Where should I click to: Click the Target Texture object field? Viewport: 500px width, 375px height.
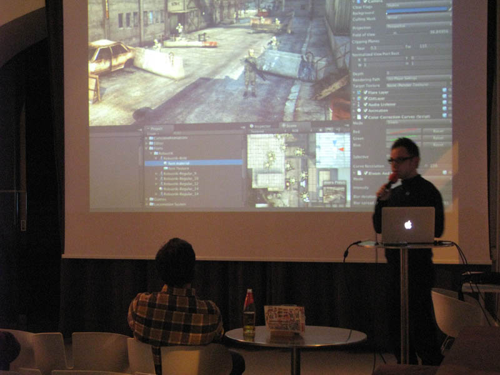[x=418, y=85]
